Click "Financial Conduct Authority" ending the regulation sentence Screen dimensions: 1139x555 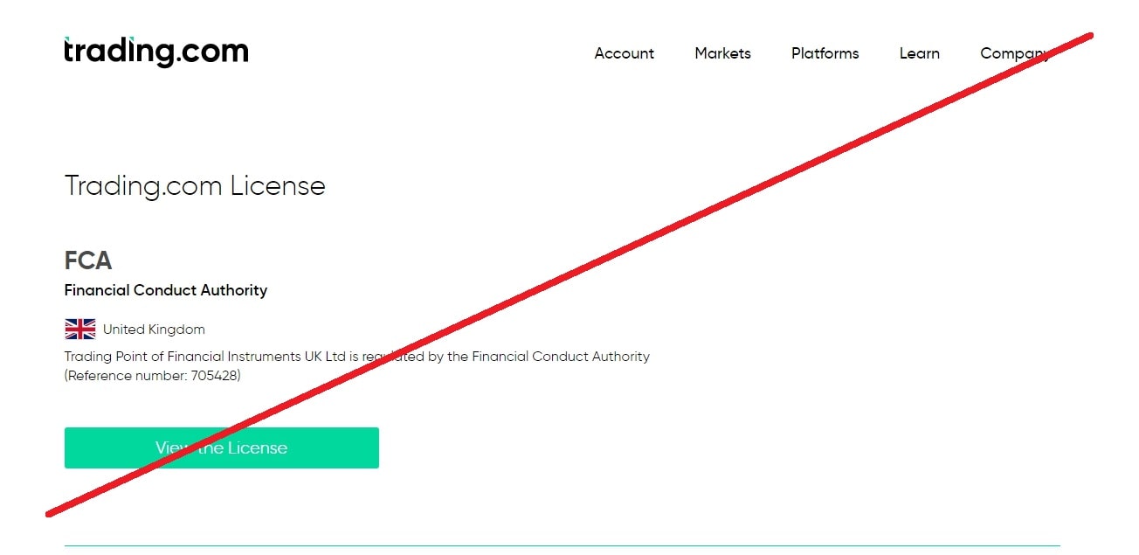[x=561, y=357]
